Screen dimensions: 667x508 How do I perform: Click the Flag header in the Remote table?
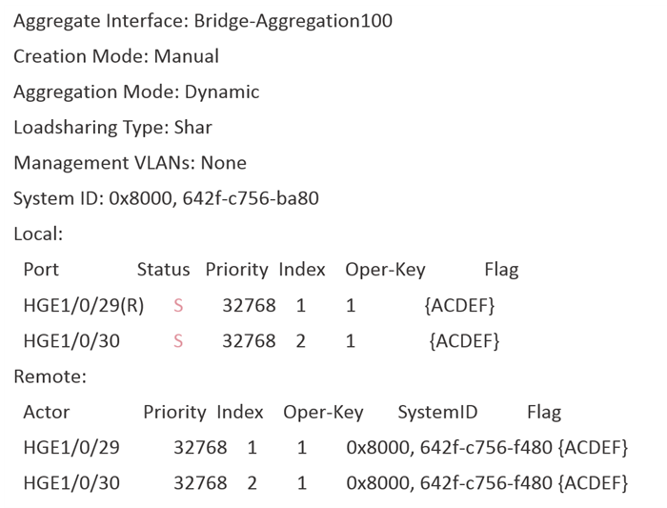coord(544,413)
